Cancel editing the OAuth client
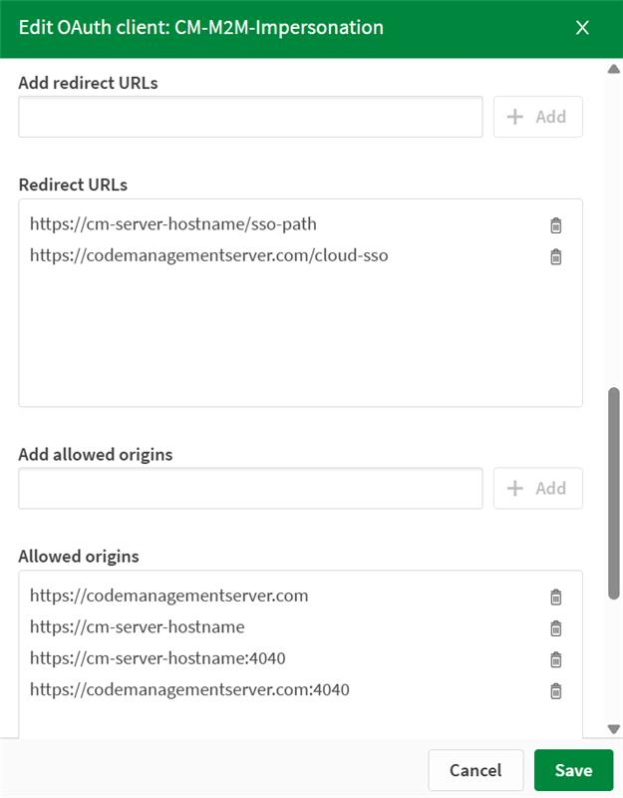This screenshot has width=623, height=798. click(x=475, y=770)
